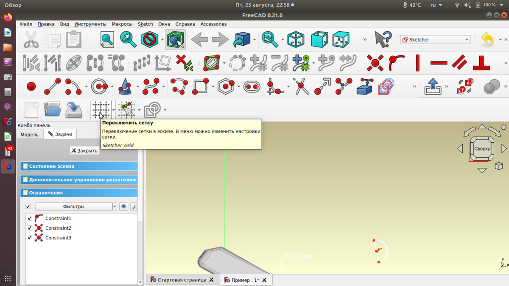Image resolution: width=509 pixels, height=286 pixels.
Task: Open the Инструменты menu
Action: coord(90,24)
